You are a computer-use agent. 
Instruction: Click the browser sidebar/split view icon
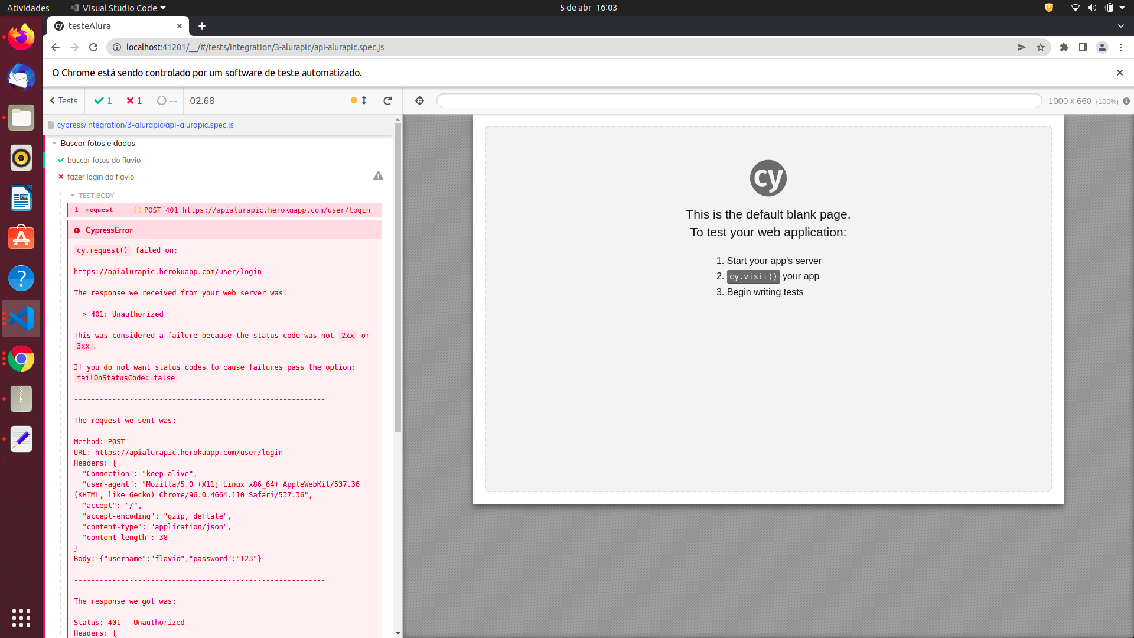[1083, 47]
